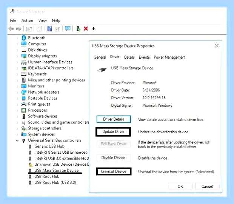Image resolution: width=234 pixels, height=204 pixels.
Task: Select the Disk drives category label
Action: [x=37, y=50]
